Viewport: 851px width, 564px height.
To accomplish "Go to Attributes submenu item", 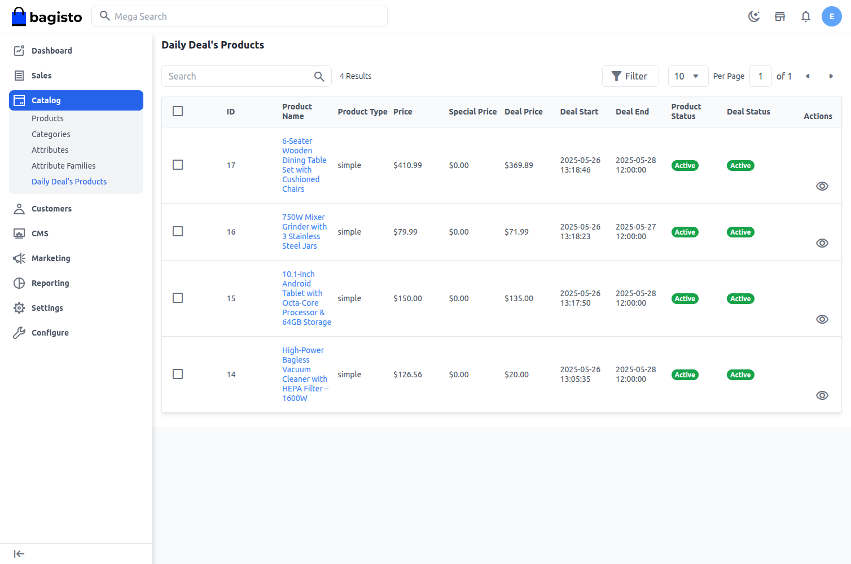I will pos(50,150).
